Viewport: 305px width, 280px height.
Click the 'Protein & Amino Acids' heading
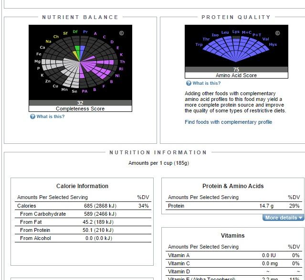233,186
